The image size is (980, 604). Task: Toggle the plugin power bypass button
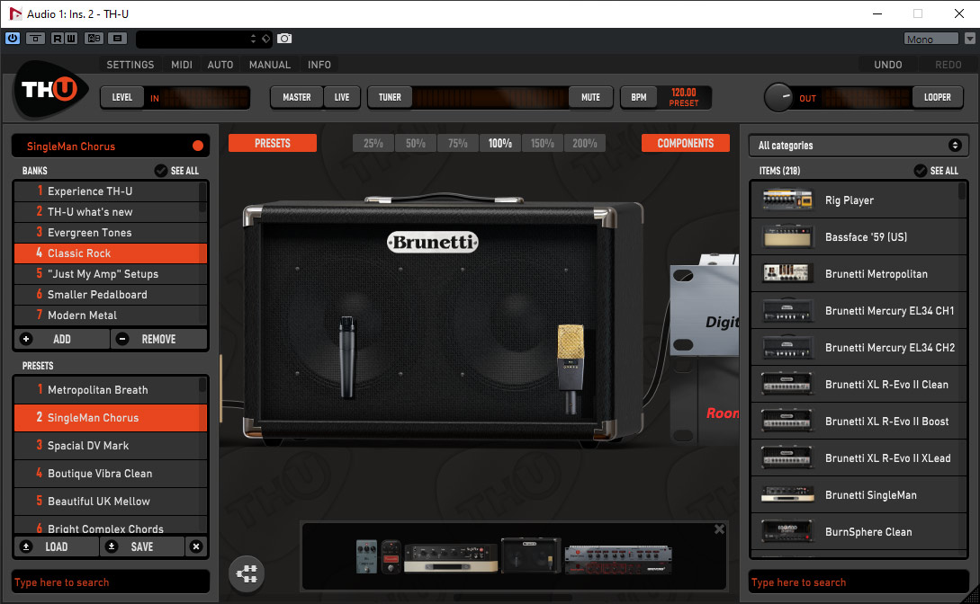(13, 39)
